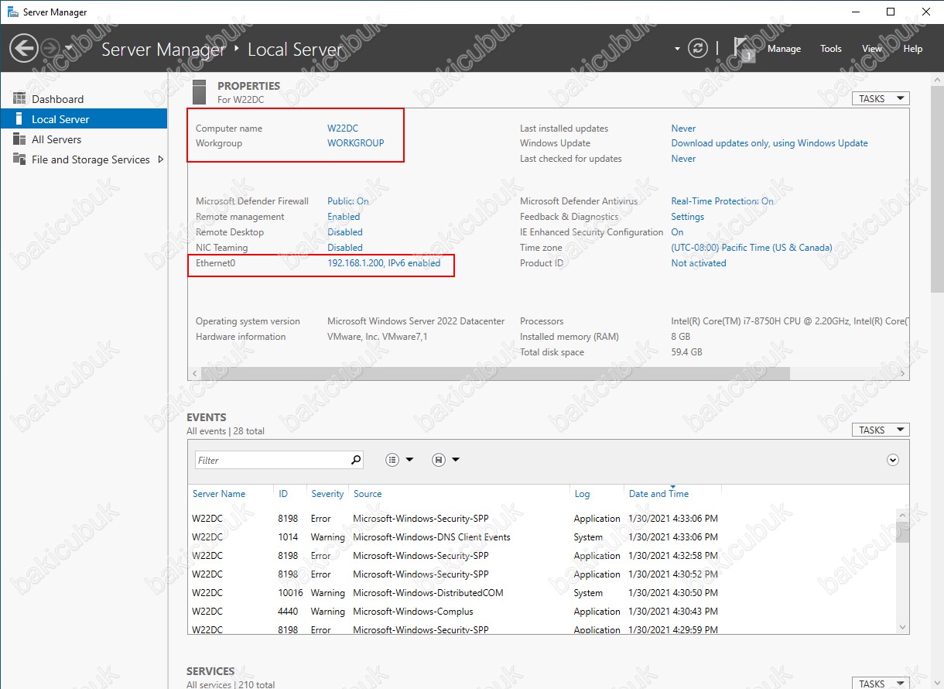
Task: Open the Tools menu
Action: tap(831, 49)
